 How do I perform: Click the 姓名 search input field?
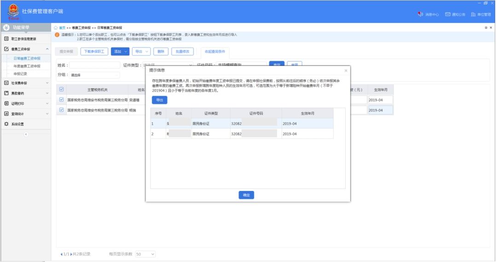(x=94, y=65)
